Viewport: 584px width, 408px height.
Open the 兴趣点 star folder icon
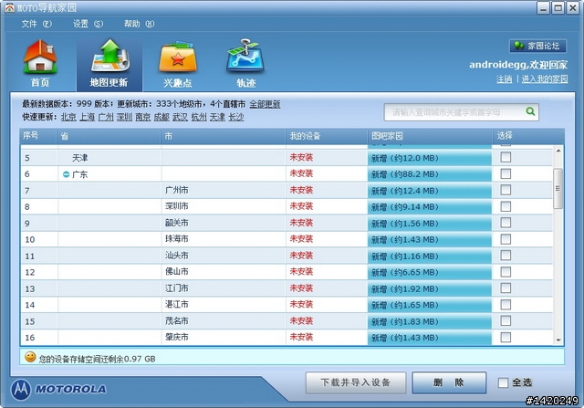pyautogui.click(x=178, y=63)
